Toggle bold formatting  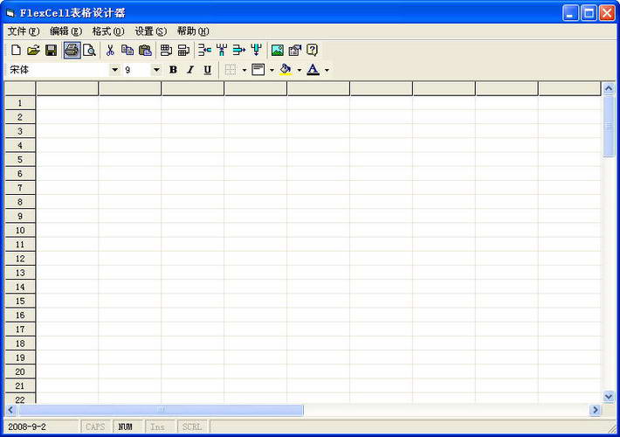tap(173, 70)
